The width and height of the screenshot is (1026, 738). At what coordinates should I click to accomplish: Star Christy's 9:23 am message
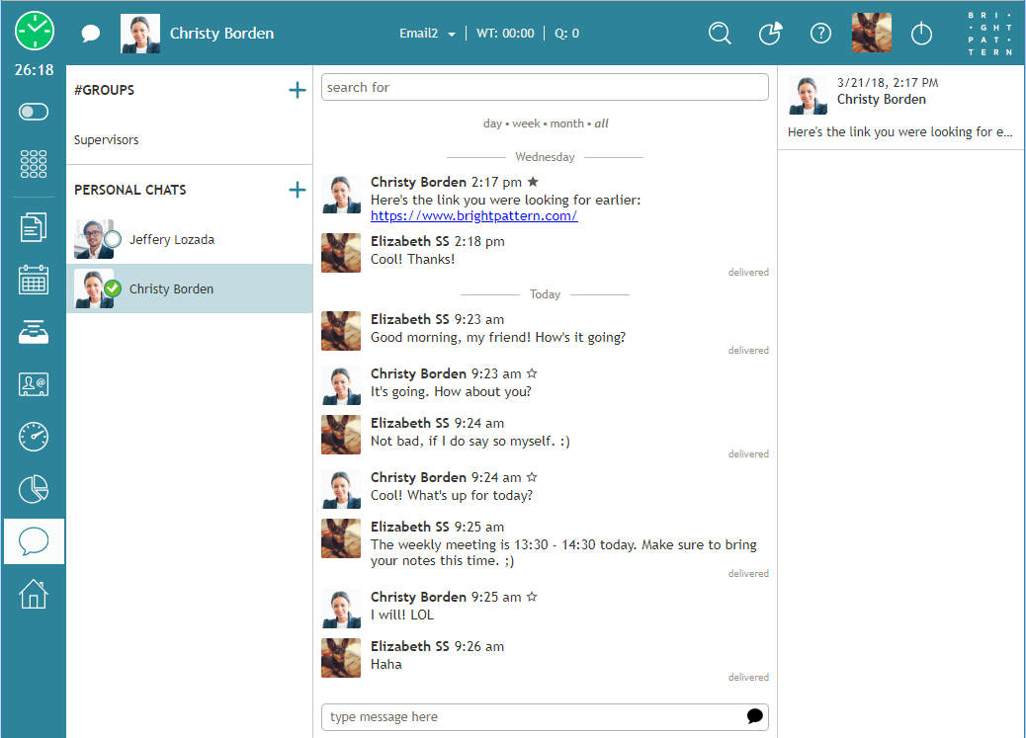click(532, 373)
